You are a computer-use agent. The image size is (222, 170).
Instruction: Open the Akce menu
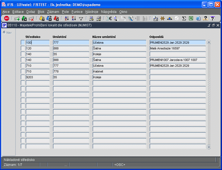point(6,12)
